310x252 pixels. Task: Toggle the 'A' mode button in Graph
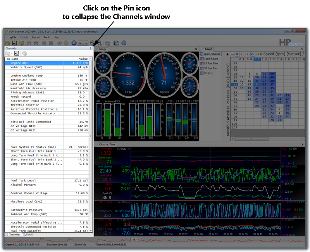point(237,54)
